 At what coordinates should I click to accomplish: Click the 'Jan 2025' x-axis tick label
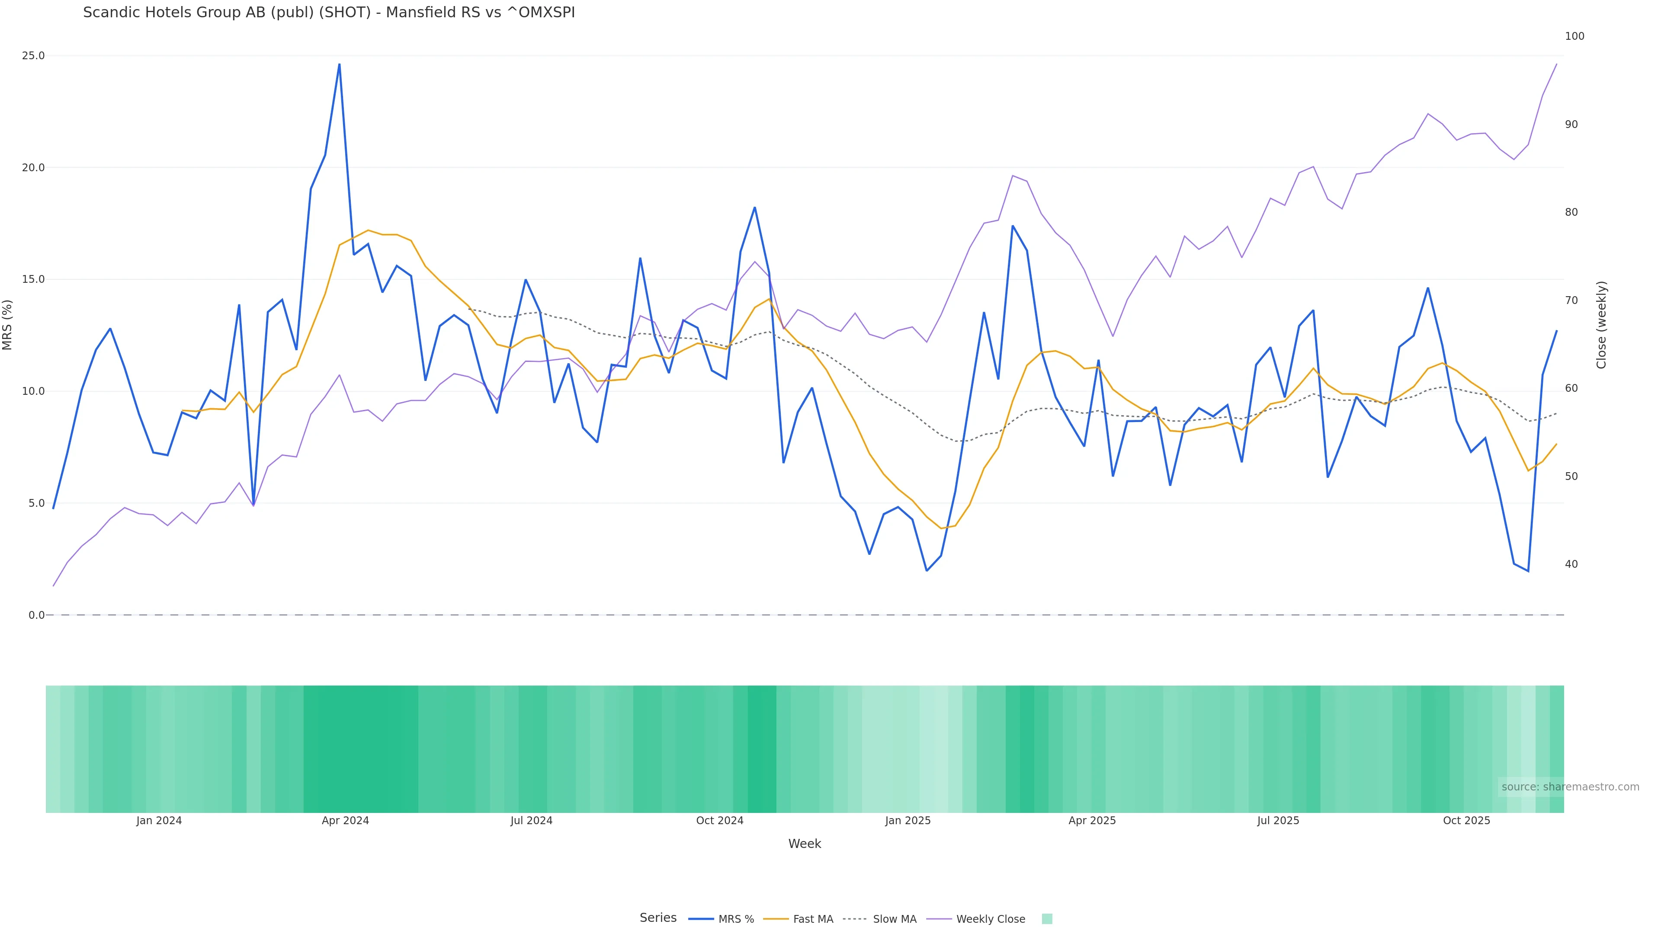(907, 821)
